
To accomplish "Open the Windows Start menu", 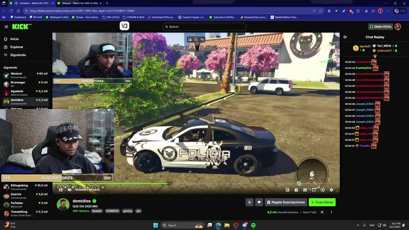I will pyautogui.click(x=156, y=225).
